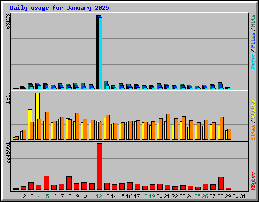The width and height of the screenshot is (259, 202).
Task: Click the day 12 label on the x-axis
Action: coord(99,196)
